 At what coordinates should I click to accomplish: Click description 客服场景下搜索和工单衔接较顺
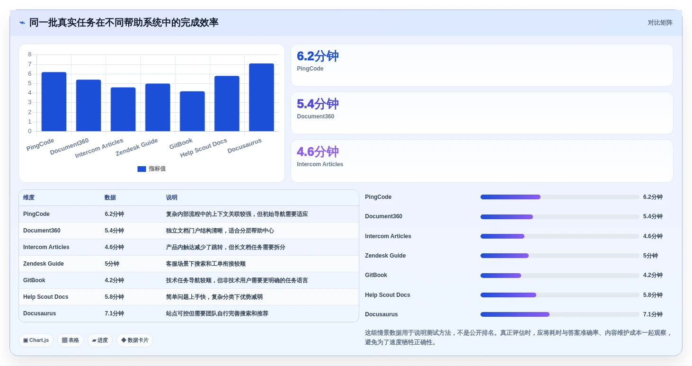coord(205,264)
